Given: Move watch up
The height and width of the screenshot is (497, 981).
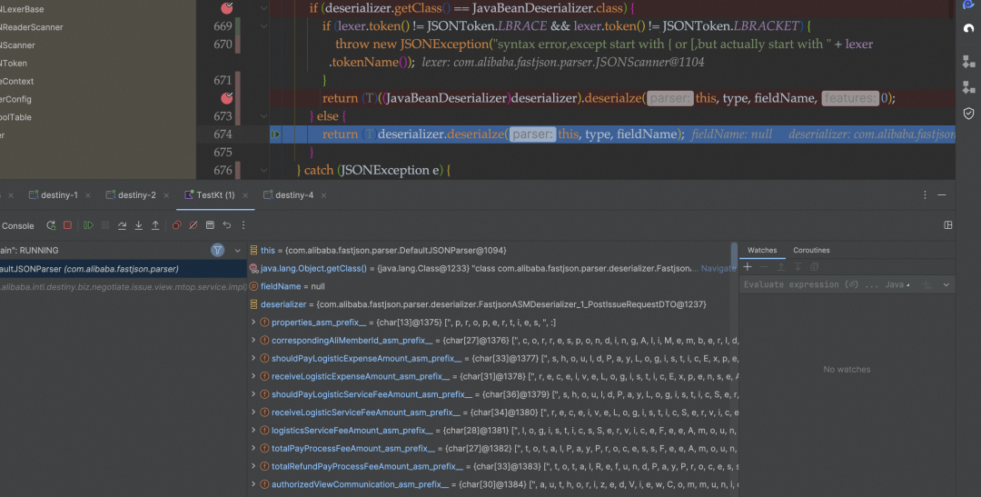Looking at the screenshot, I should coord(781,266).
